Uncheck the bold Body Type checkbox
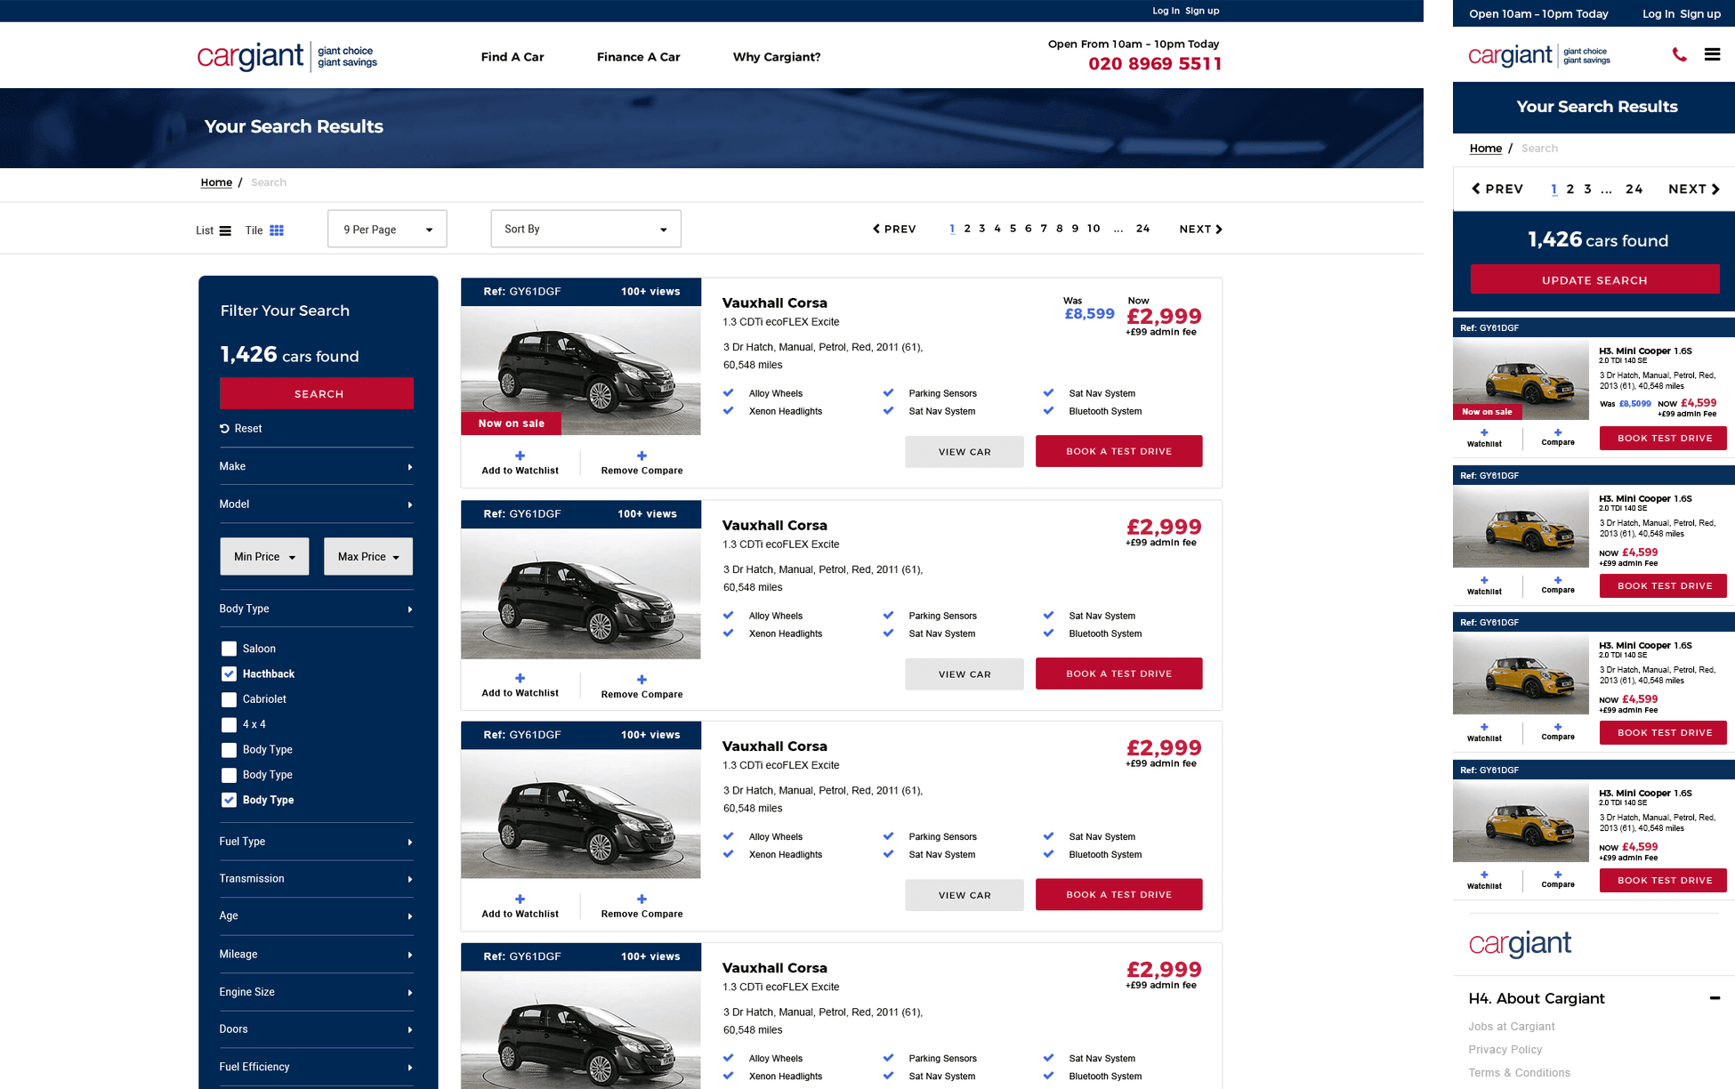Viewport: 1735px width, 1089px height. coord(229,800)
